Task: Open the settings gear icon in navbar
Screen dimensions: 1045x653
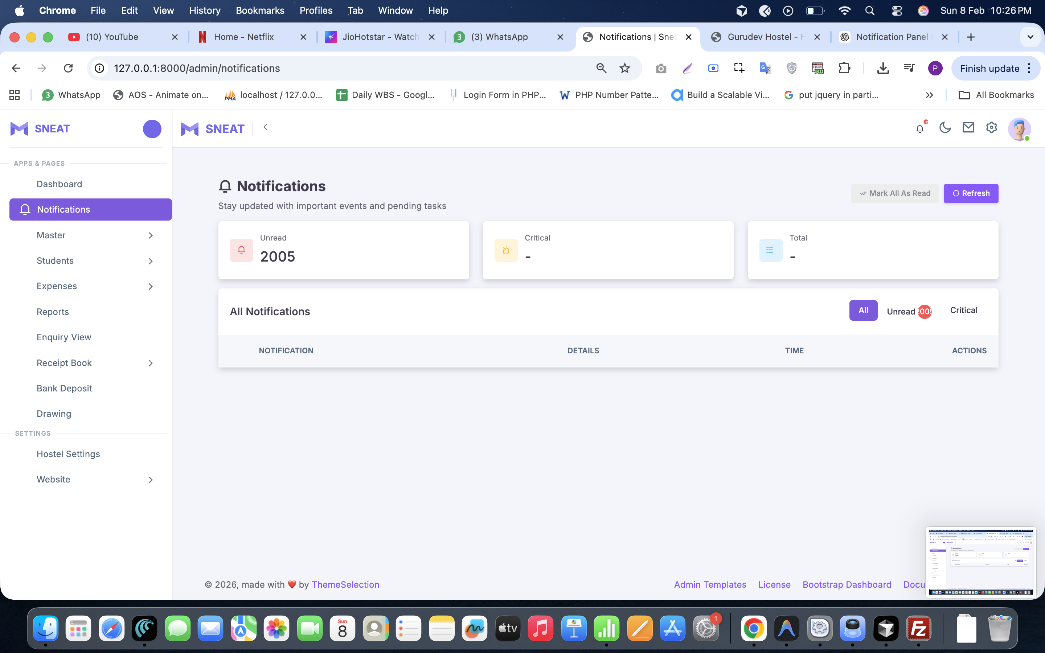Action: coord(991,127)
